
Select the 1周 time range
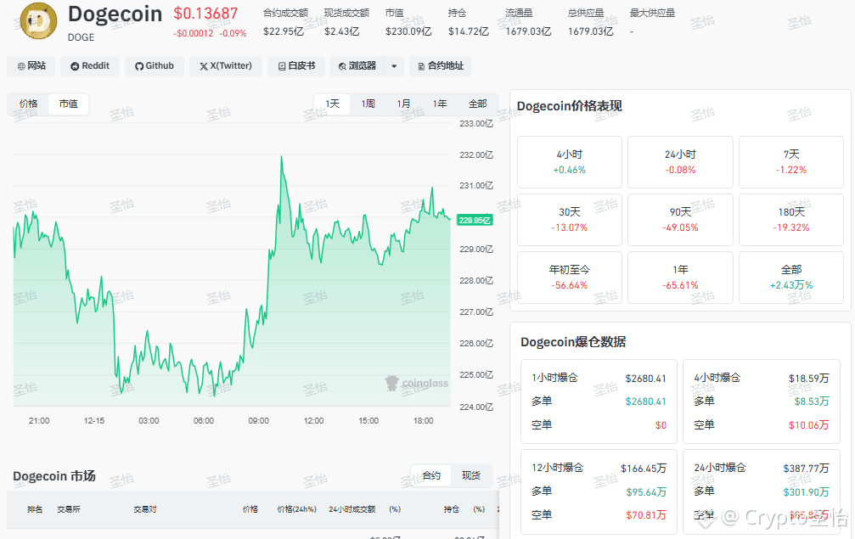coord(368,104)
